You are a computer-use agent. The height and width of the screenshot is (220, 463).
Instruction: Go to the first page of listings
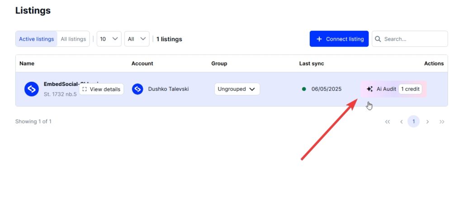point(387,122)
